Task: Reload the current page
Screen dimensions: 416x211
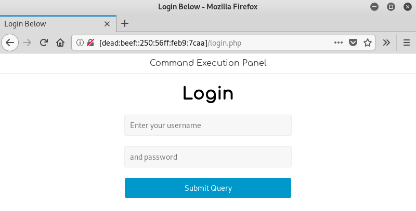Action: [x=44, y=43]
